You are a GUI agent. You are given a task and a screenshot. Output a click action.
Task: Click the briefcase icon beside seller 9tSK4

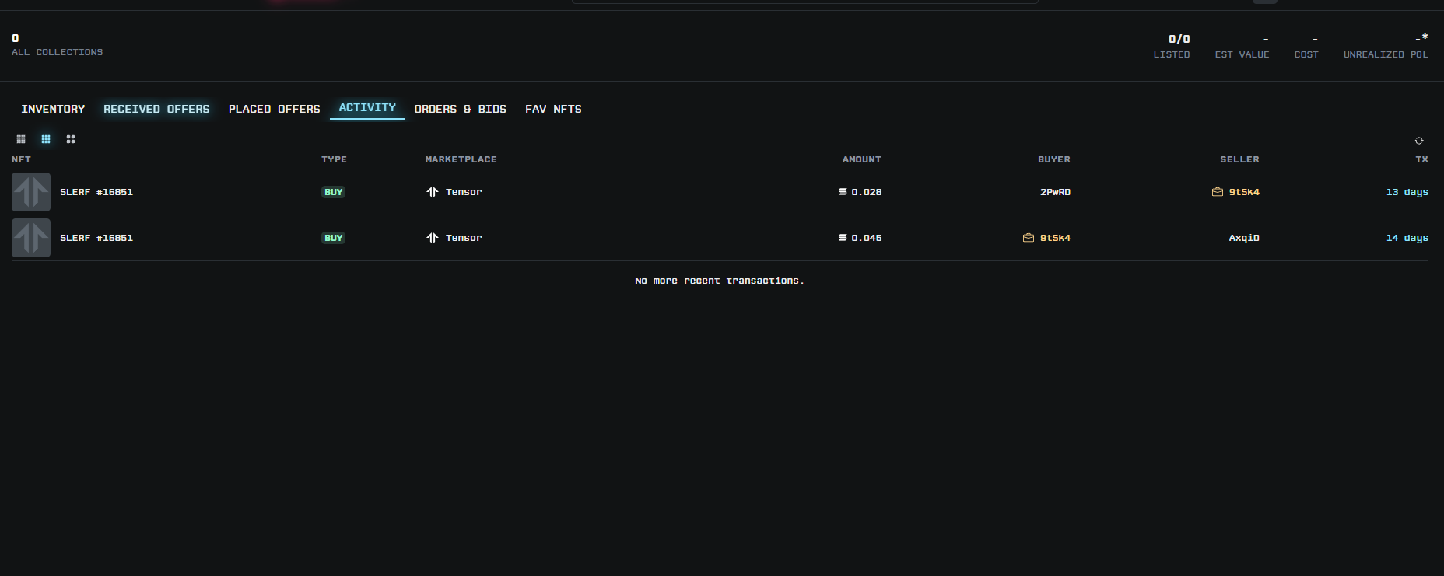(x=1217, y=192)
